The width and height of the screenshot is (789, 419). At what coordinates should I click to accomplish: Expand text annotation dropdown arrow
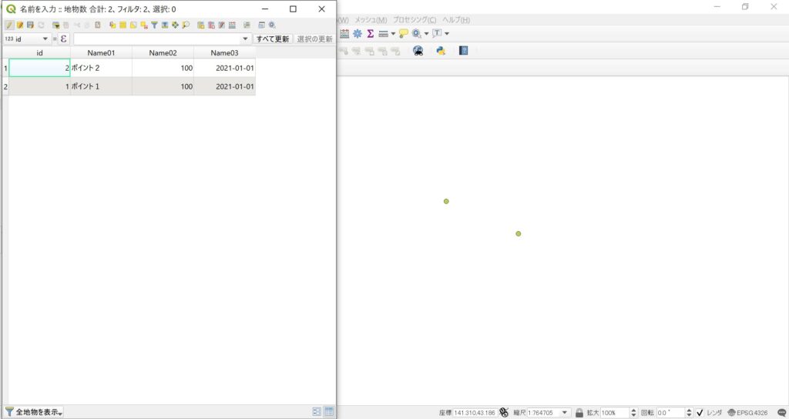[x=447, y=34]
